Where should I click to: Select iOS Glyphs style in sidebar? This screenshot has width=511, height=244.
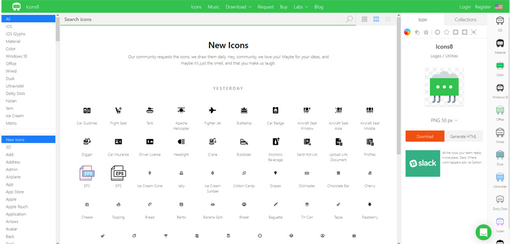click(15, 34)
